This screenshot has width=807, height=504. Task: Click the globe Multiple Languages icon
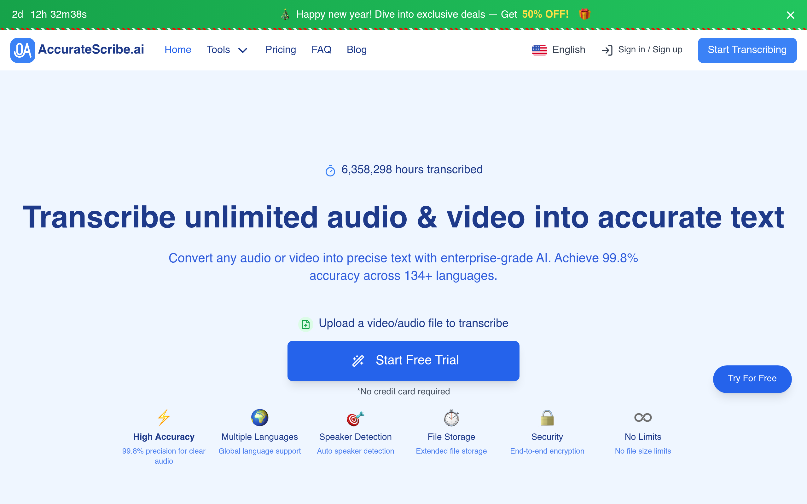[260, 418]
